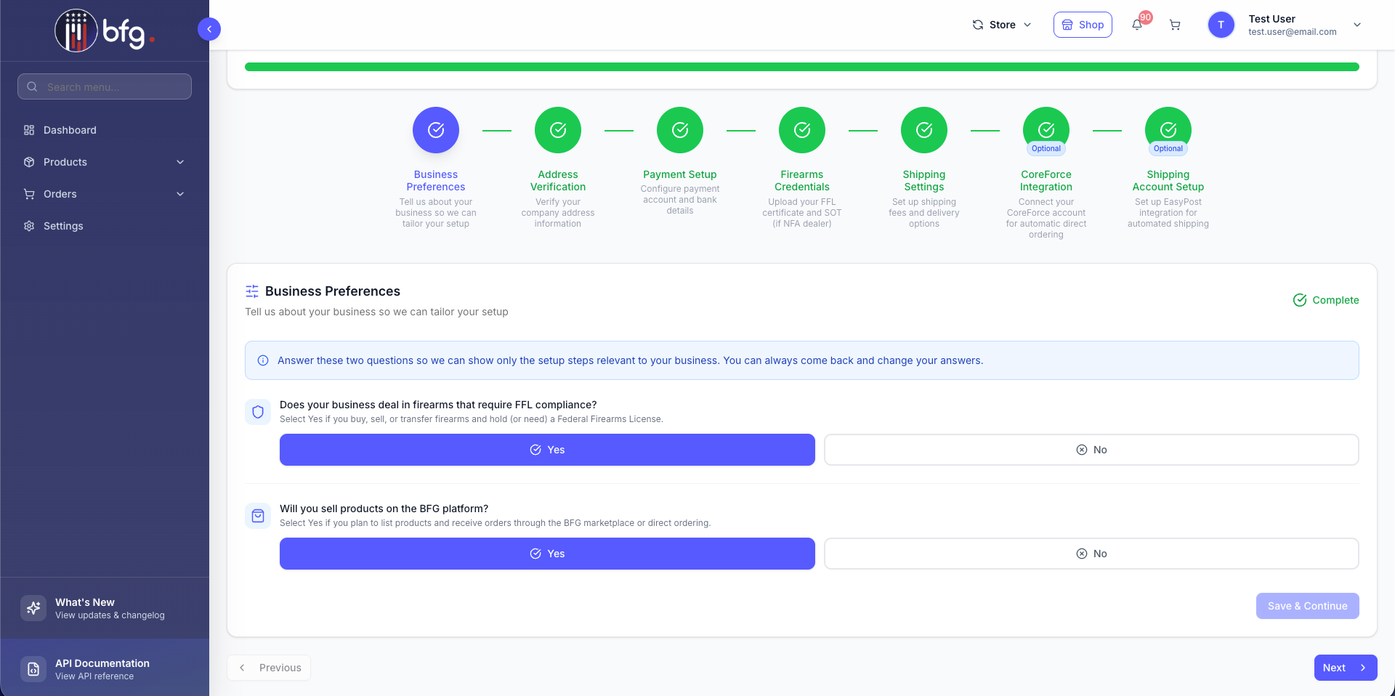
Task: Choose Yes for FFL compliance question
Action: [547, 450]
